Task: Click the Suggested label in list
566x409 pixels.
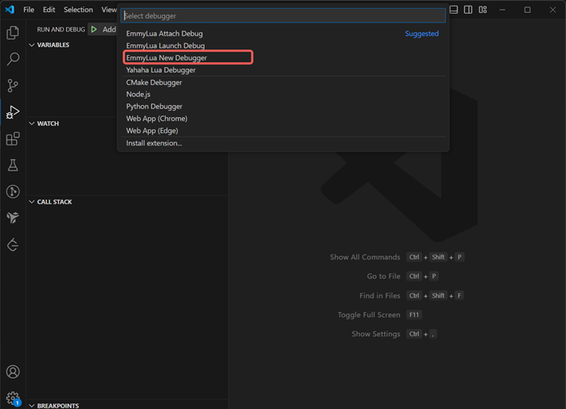Action: coord(421,34)
